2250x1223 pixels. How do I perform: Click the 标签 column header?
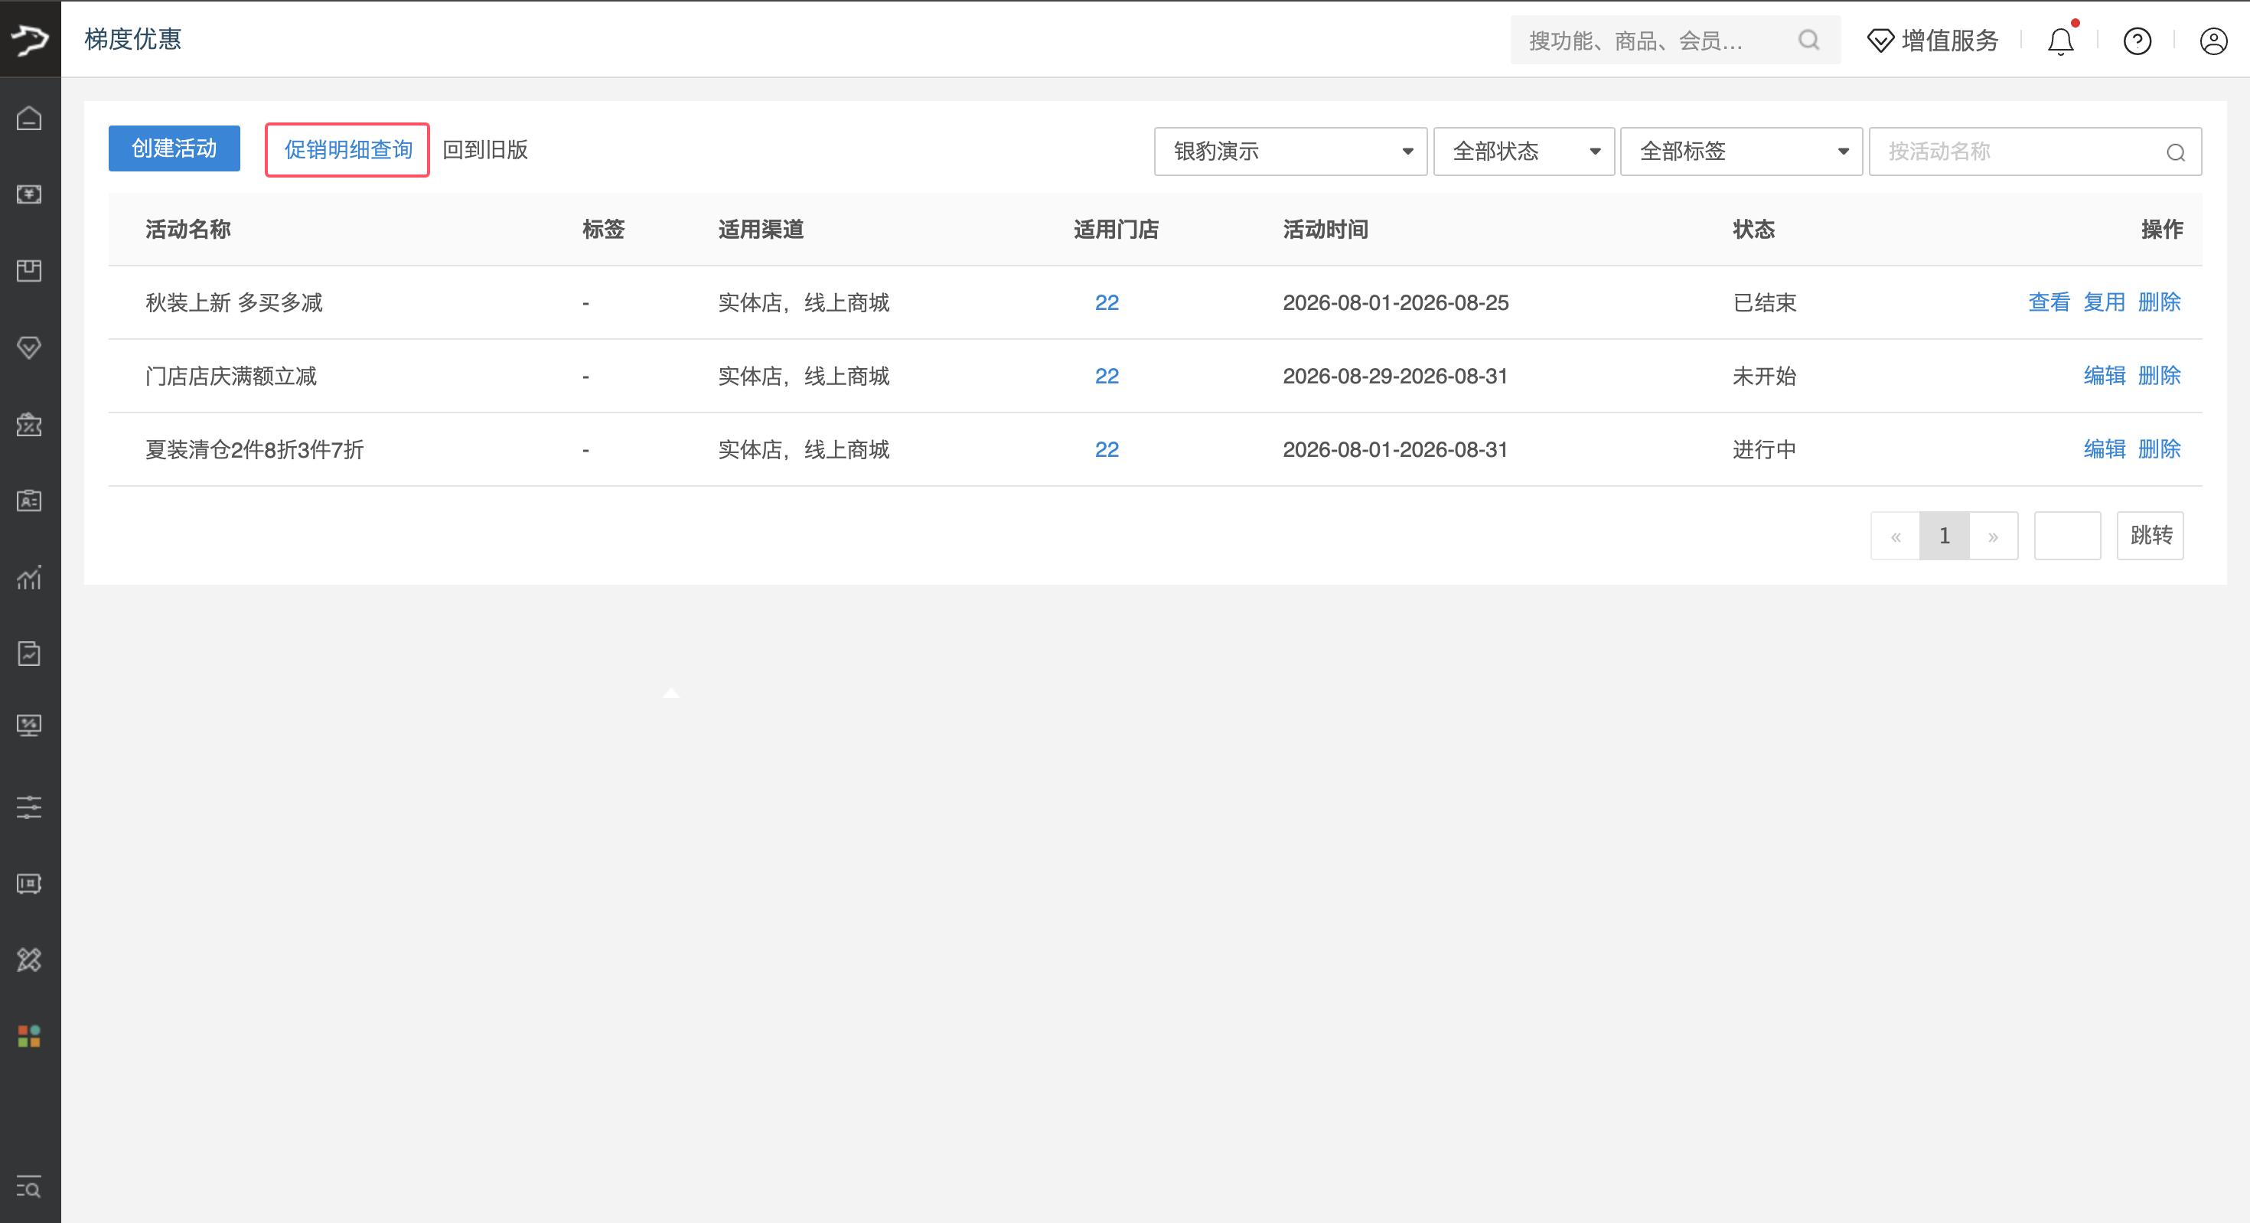point(604,229)
